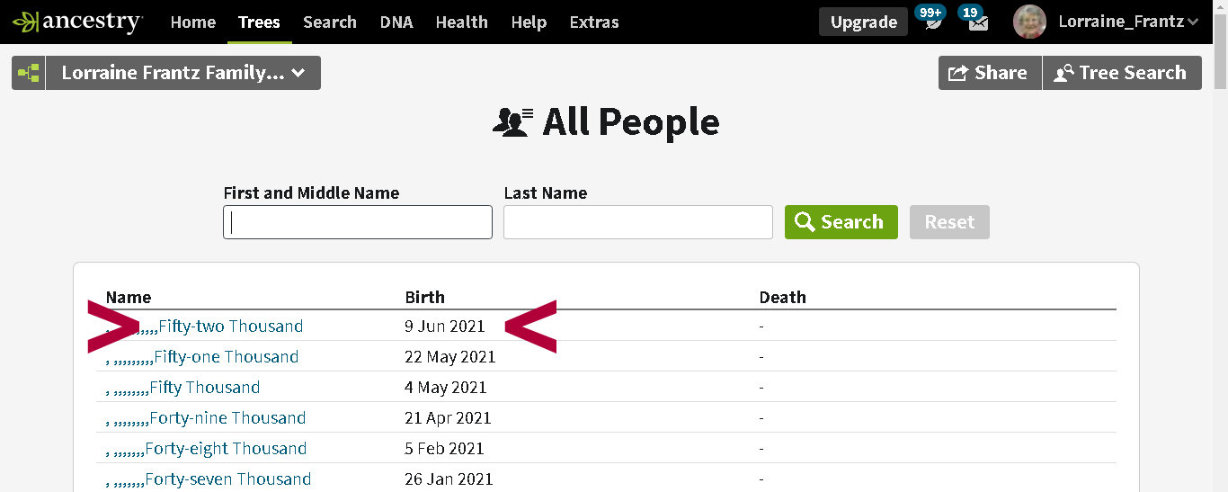The image size is (1228, 492).
Task: Open Tree Search
Action: point(1121,73)
